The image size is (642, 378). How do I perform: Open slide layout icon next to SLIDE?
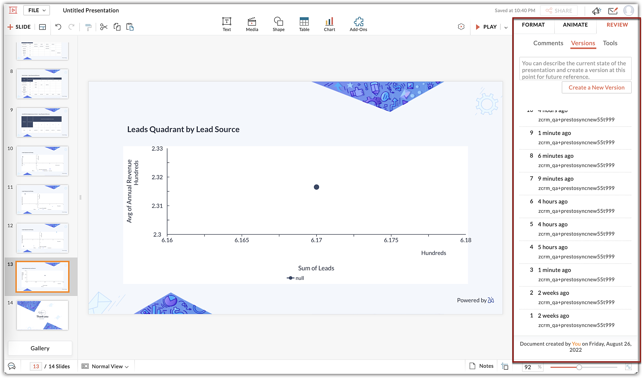point(42,27)
